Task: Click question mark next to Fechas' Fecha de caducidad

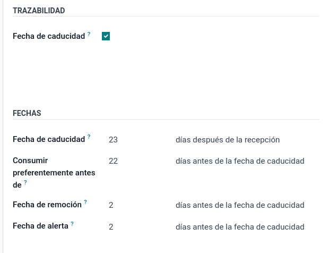Action: [x=89, y=137]
